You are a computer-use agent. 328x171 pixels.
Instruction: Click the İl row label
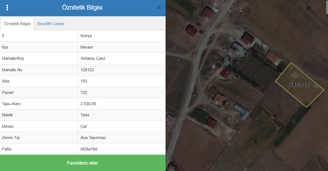tap(3, 36)
